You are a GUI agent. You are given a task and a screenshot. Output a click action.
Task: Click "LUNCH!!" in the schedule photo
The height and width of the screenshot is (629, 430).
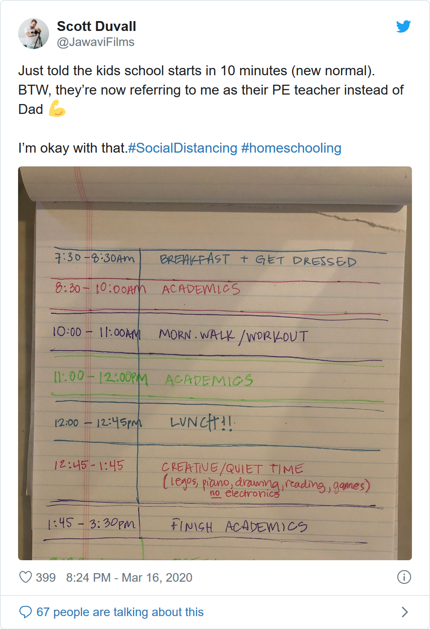(202, 422)
